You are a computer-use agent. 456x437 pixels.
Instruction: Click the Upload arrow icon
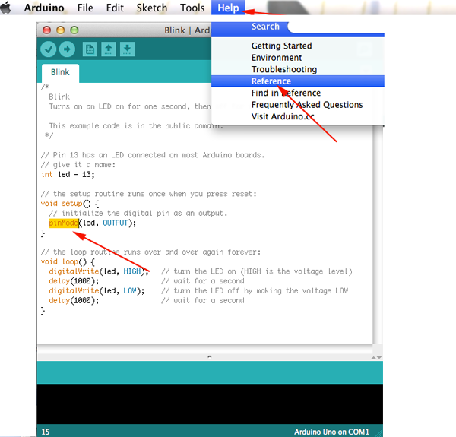point(67,49)
